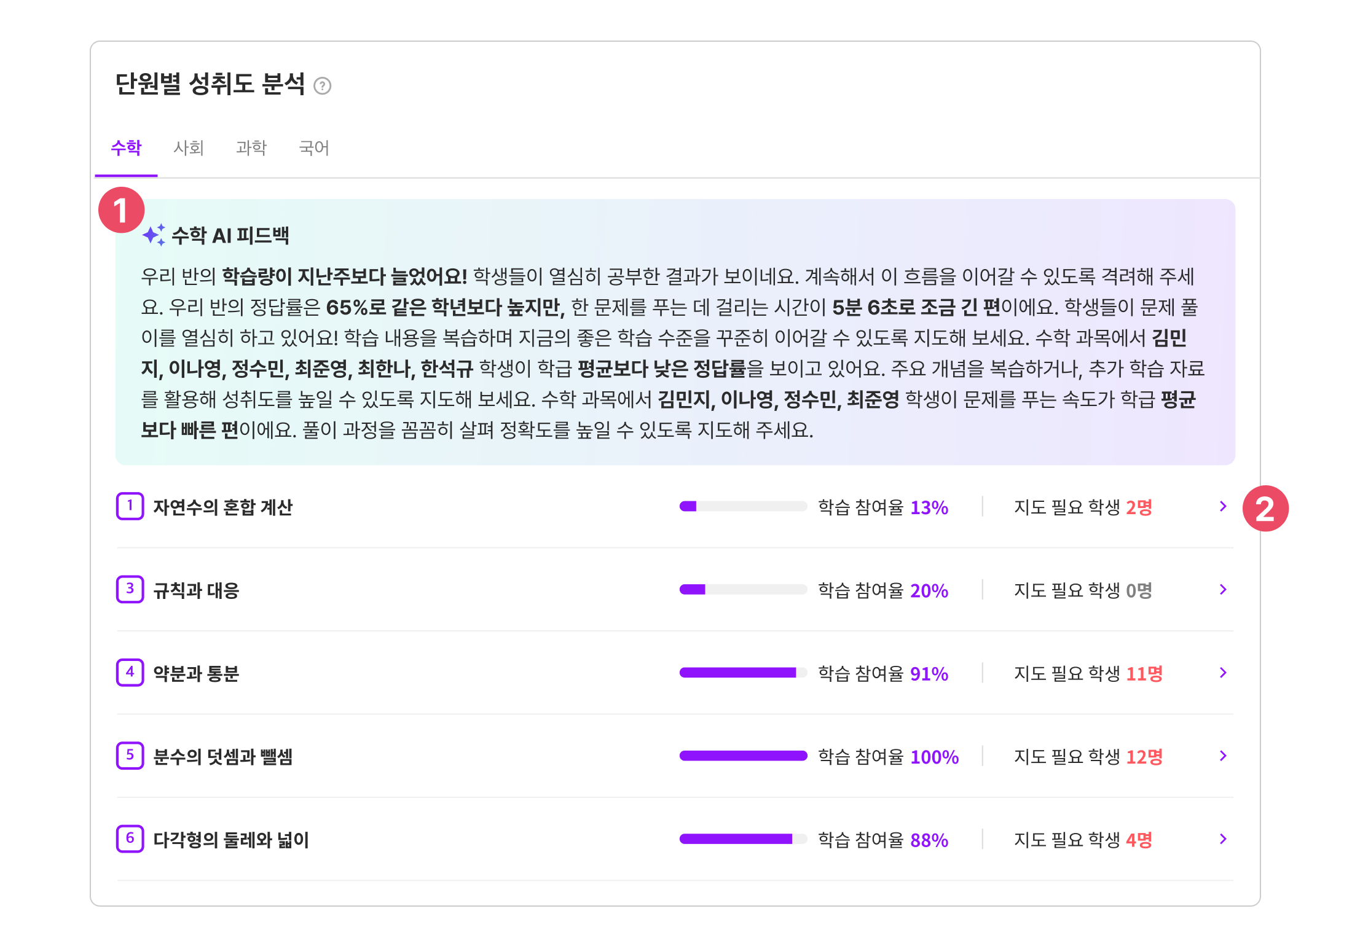Switch to the 국어 tab
Viewport: 1352px width, 946px height.
pyautogui.click(x=314, y=148)
